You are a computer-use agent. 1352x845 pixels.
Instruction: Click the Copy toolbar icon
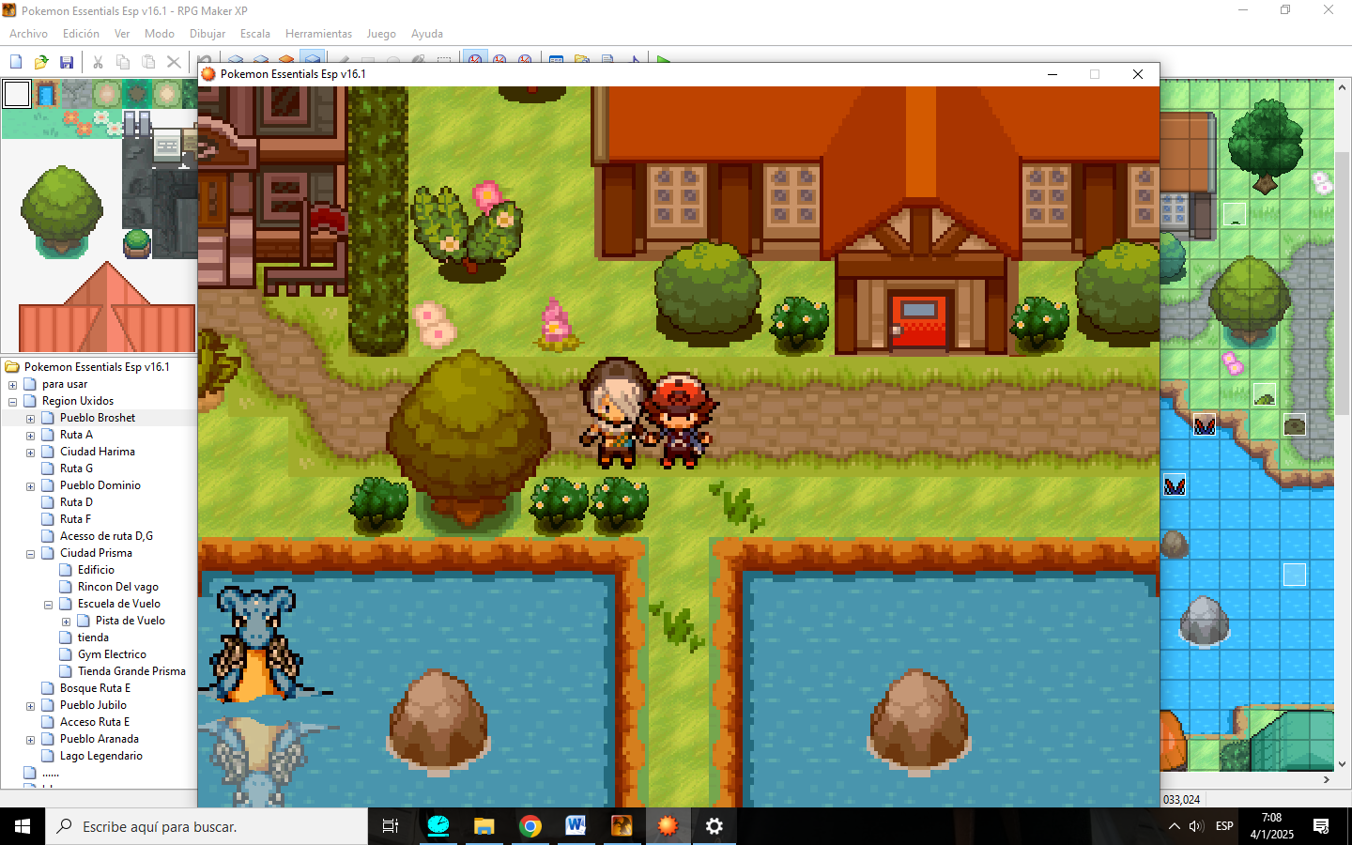[123, 62]
